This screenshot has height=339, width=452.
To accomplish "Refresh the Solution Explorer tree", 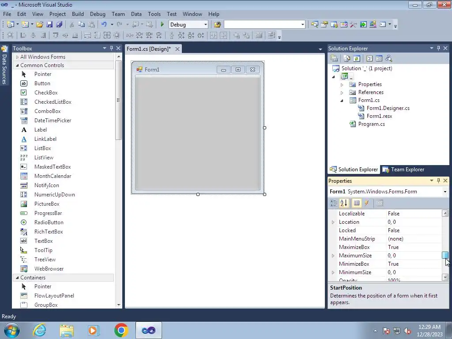I will point(357,59).
